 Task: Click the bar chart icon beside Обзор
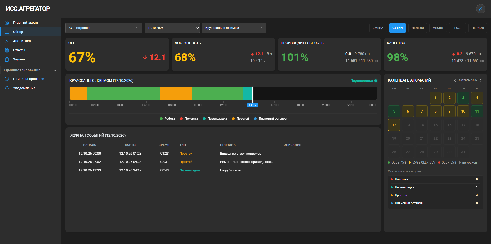(7, 32)
